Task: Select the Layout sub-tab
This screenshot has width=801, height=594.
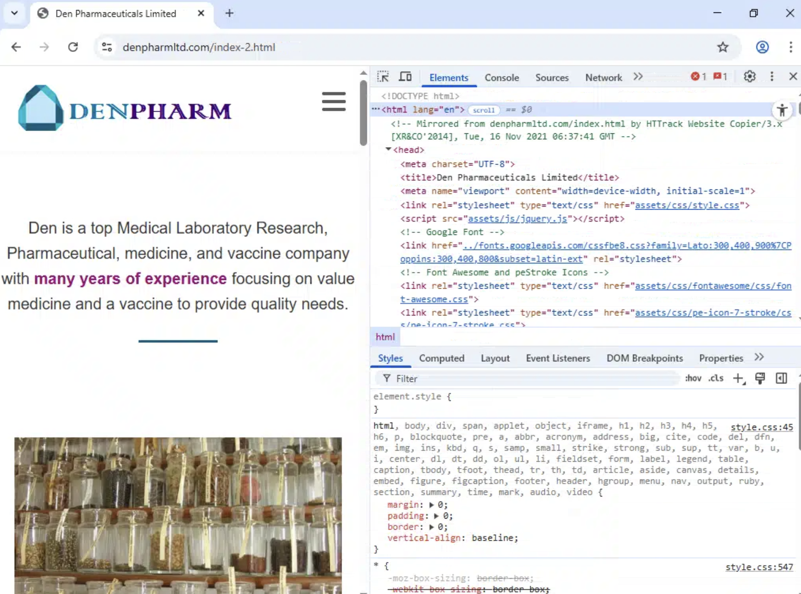Action: pyautogui.click(x=495, y=358)
